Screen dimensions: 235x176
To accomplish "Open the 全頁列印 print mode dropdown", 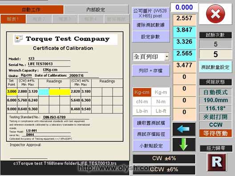I will (x=166, y=57).
